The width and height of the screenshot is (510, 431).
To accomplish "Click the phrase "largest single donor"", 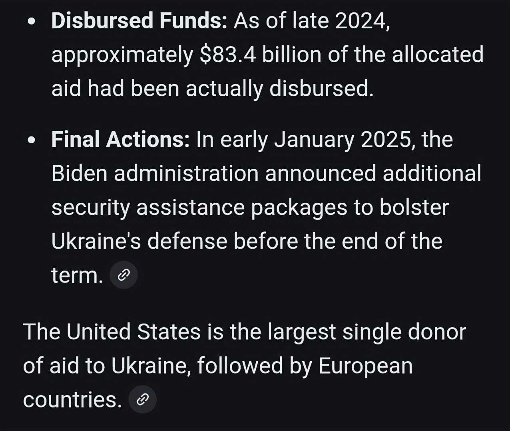I will (x=367, y=332).
